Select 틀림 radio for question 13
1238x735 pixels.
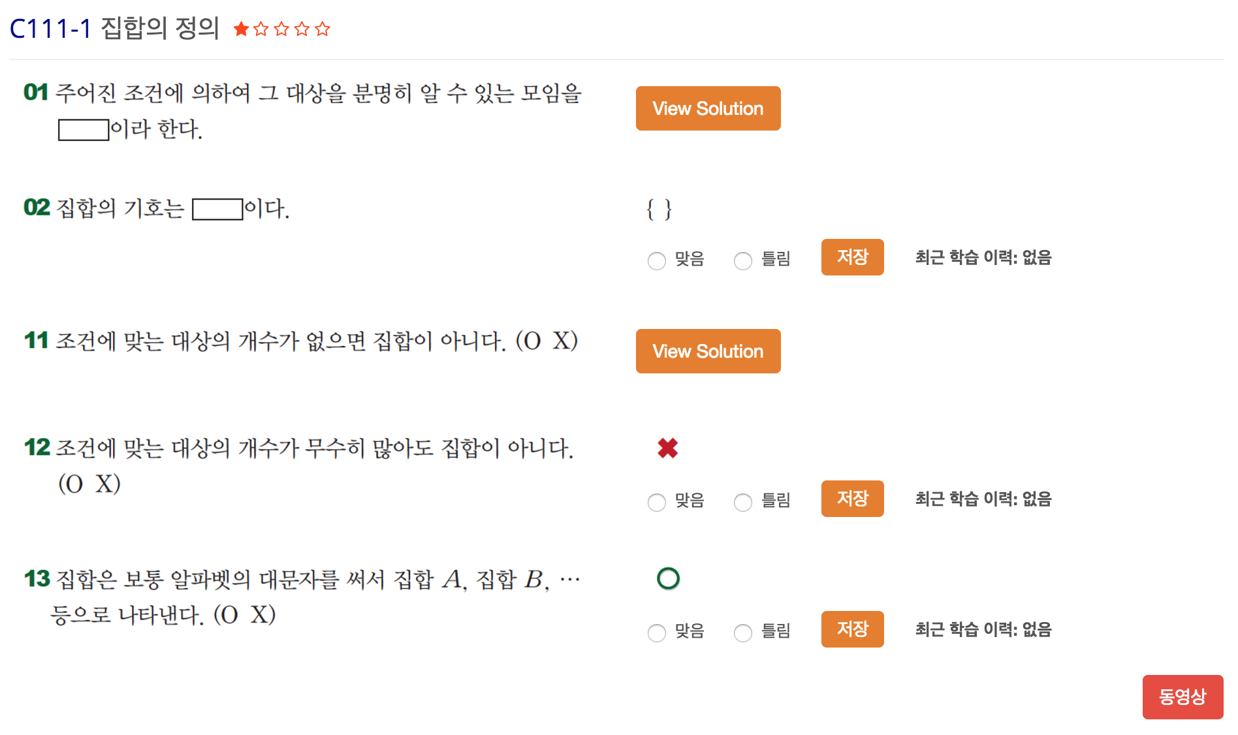click(x=743, y=633)
